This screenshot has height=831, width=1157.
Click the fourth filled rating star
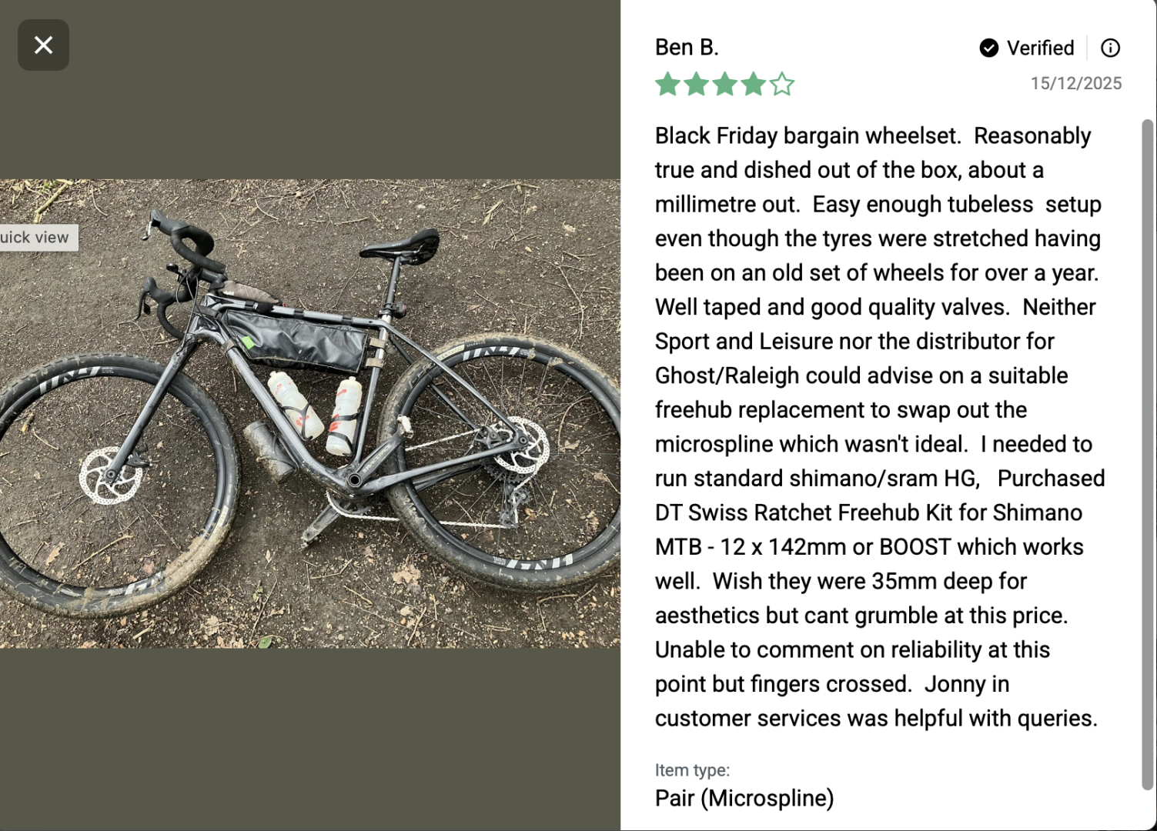click(754, 84)
